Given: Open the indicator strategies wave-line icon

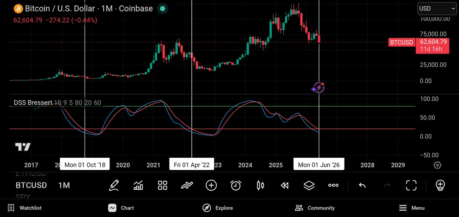Looking at the screenshot, I should tap(187, 185).
